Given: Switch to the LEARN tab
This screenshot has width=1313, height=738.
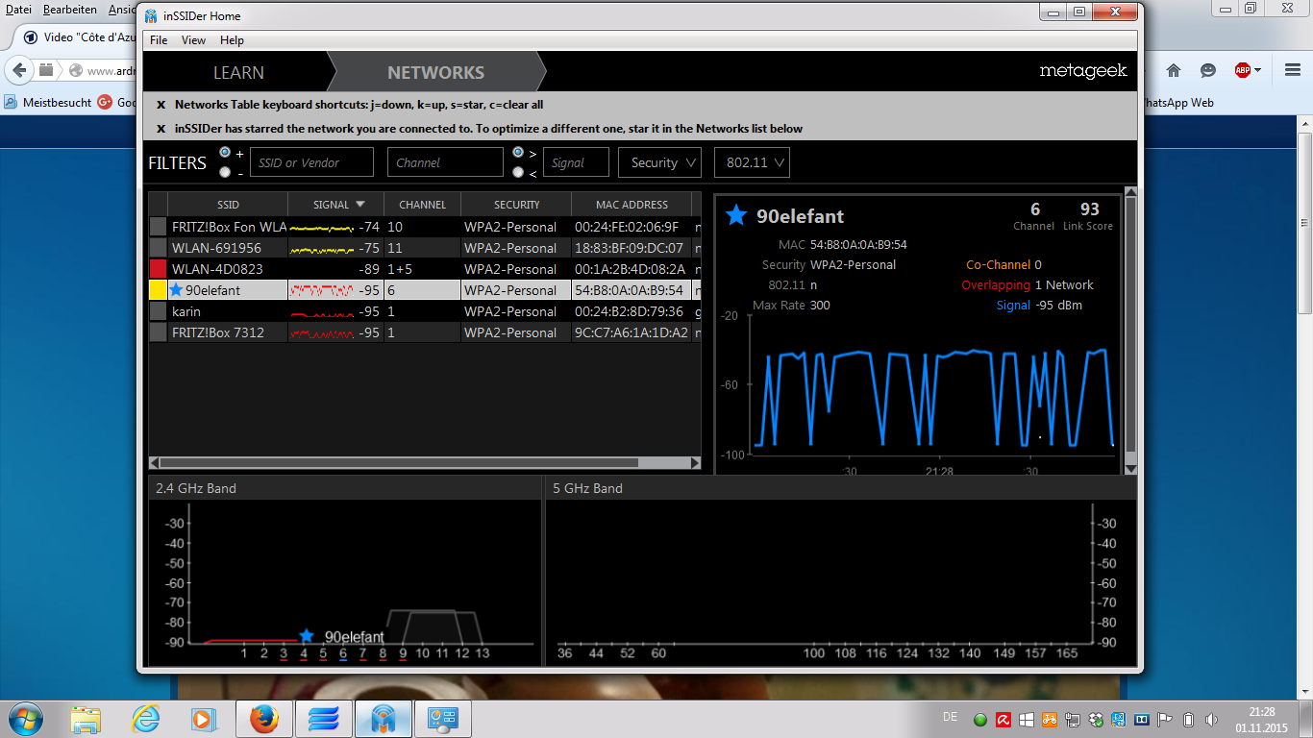Looking at the screenshot, I should click(238, 72).
